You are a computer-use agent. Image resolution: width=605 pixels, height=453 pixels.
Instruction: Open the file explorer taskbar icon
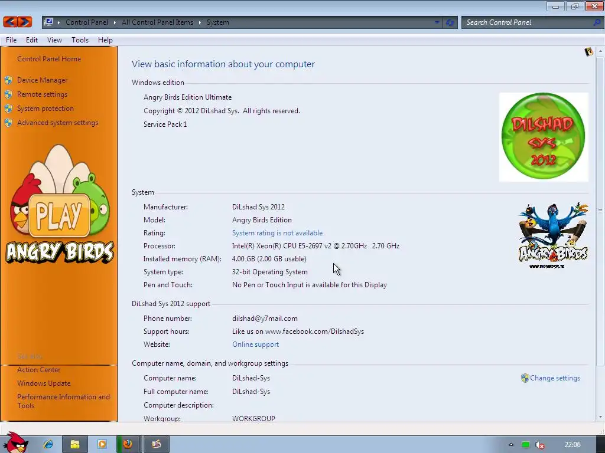tap(75, 444)
